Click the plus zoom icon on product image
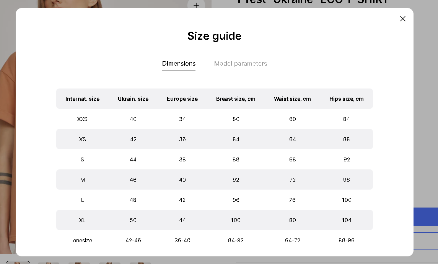The height and width of the screenshot is (264, 438). point(196,4)
